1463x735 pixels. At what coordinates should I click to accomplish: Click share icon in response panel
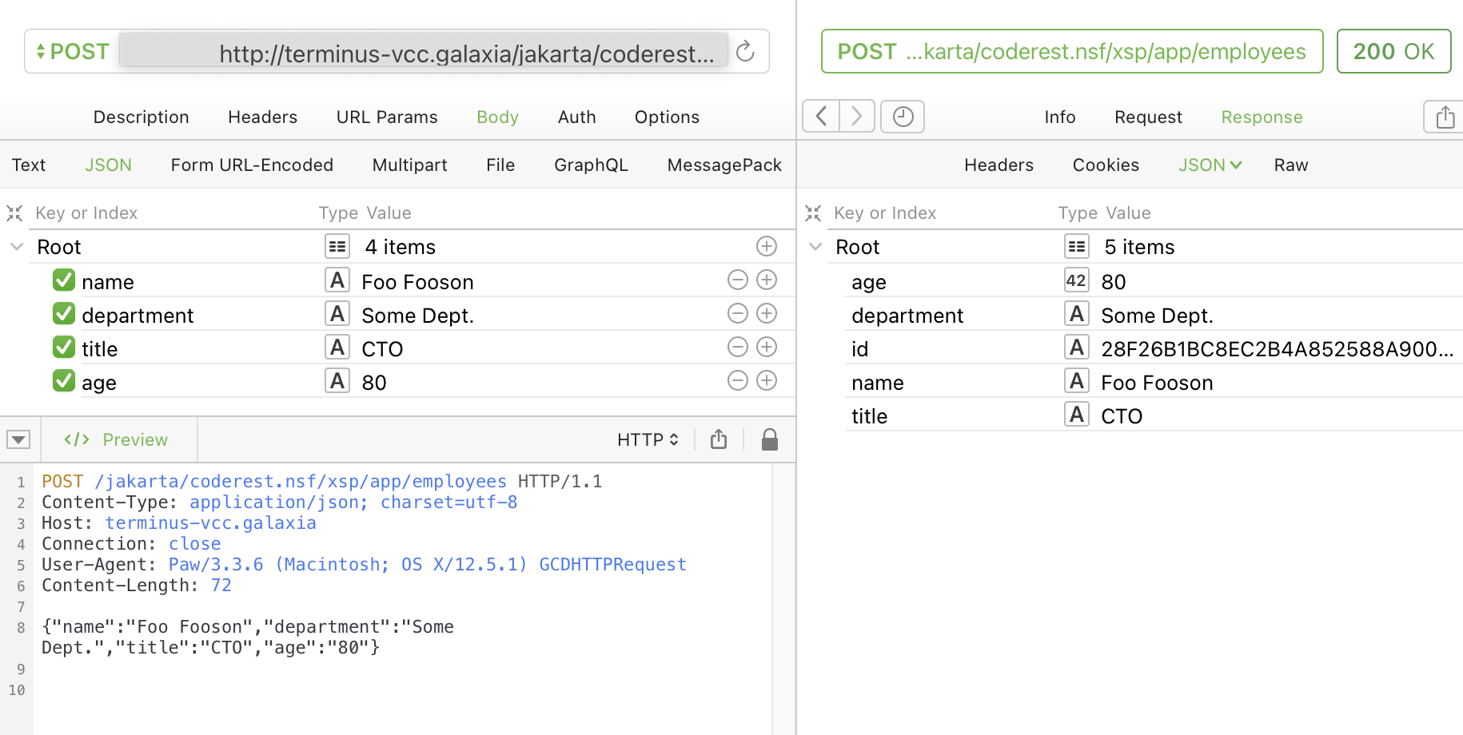[1444, 117]
